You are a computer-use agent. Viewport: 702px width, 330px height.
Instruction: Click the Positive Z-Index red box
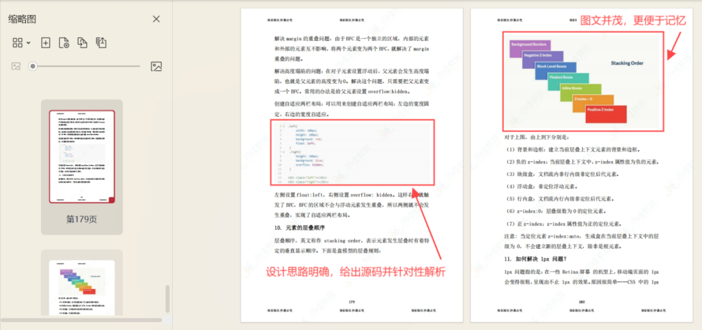(606, 114)
